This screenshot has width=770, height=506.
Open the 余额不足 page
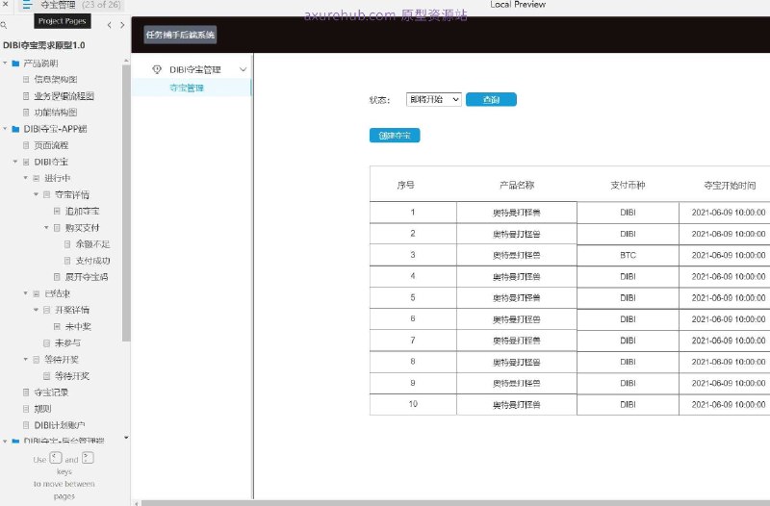tap(92, 244)
